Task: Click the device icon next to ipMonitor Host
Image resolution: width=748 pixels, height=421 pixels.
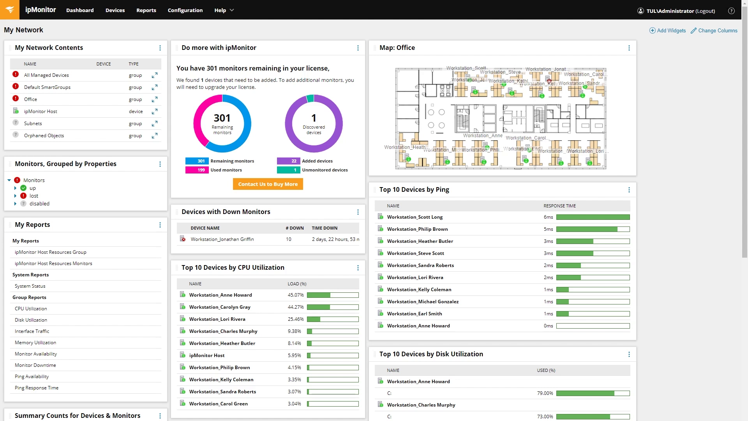Action: coord(17,111)
